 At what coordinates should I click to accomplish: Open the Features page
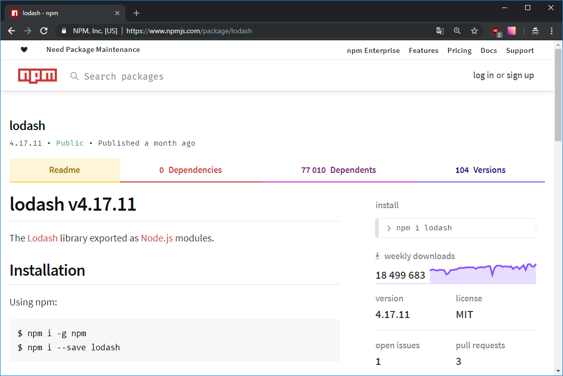click(424, 51)
